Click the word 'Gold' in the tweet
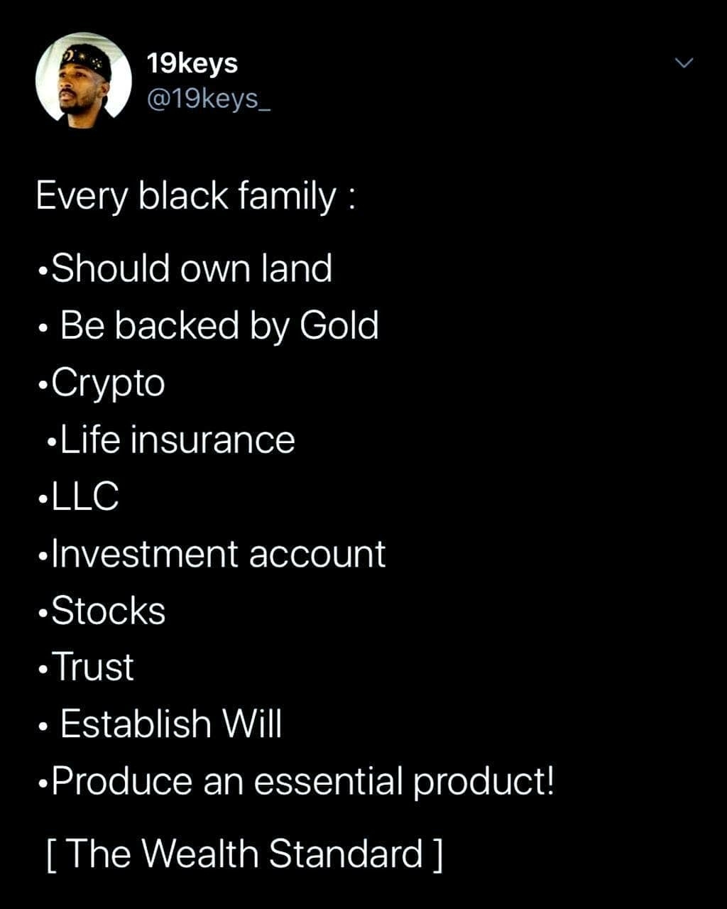Image resolution: width=727 pixels, height=909 pixels. 339,325
